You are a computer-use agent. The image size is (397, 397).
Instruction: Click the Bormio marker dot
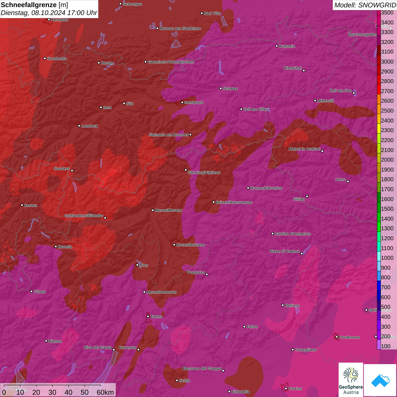[x=56, y=246]
